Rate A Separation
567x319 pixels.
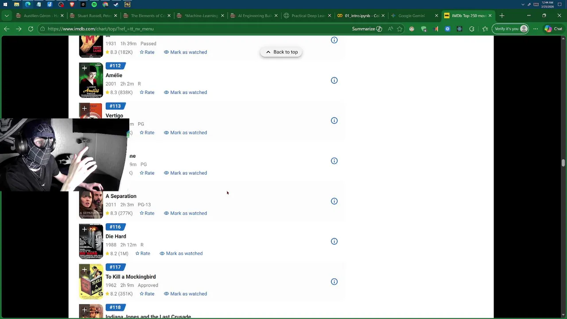[147, 213]
